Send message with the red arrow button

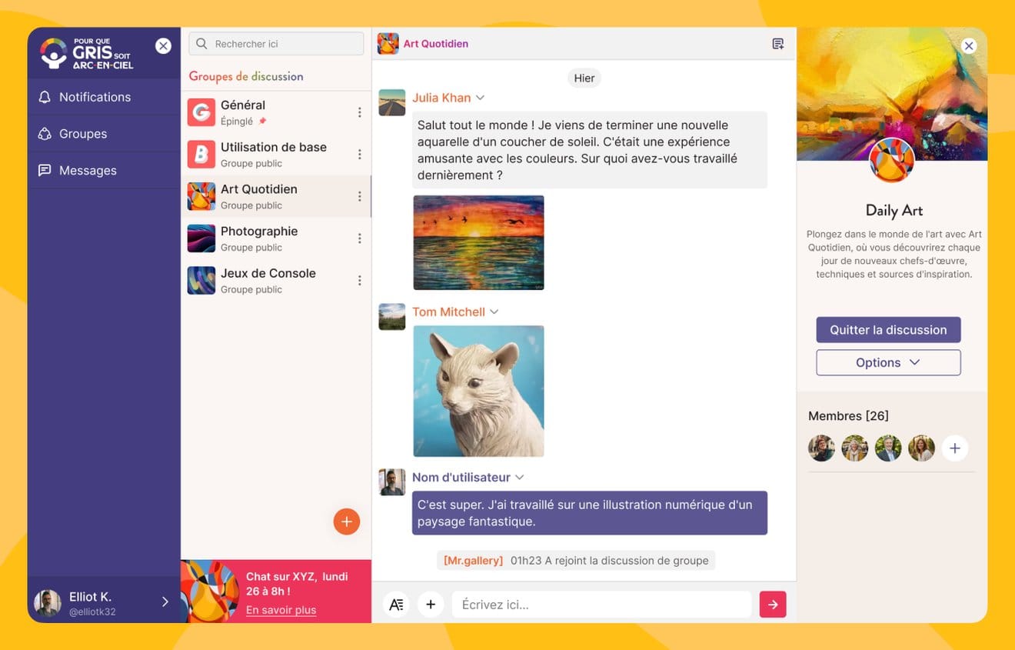(773, 605)
